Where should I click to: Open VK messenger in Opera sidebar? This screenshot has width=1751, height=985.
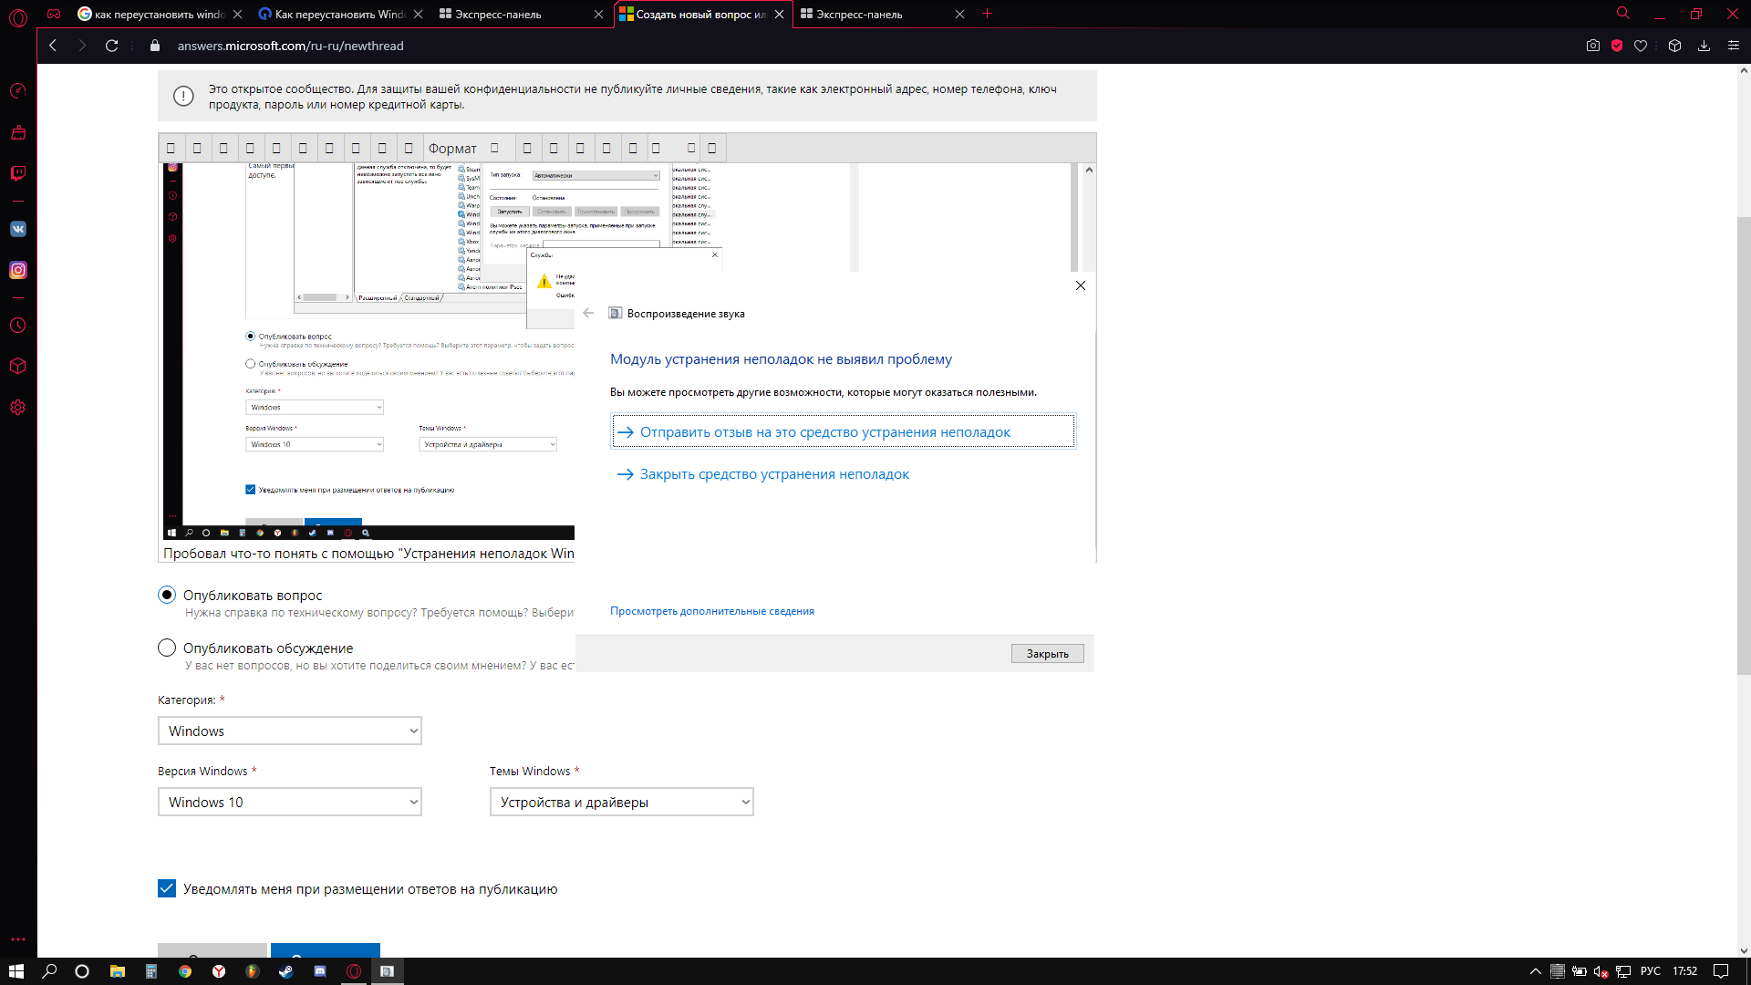[18, 229]
